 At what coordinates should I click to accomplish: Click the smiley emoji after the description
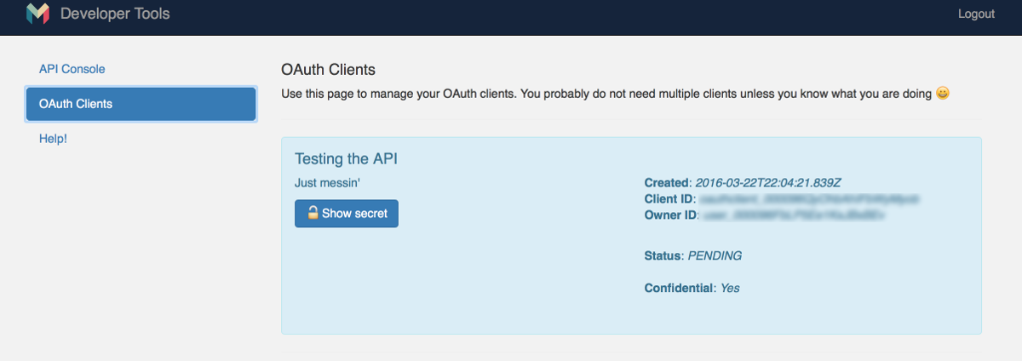click(942, 93)
